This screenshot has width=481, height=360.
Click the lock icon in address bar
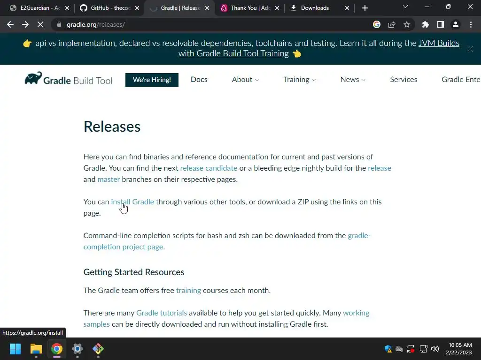coord(59,24)
